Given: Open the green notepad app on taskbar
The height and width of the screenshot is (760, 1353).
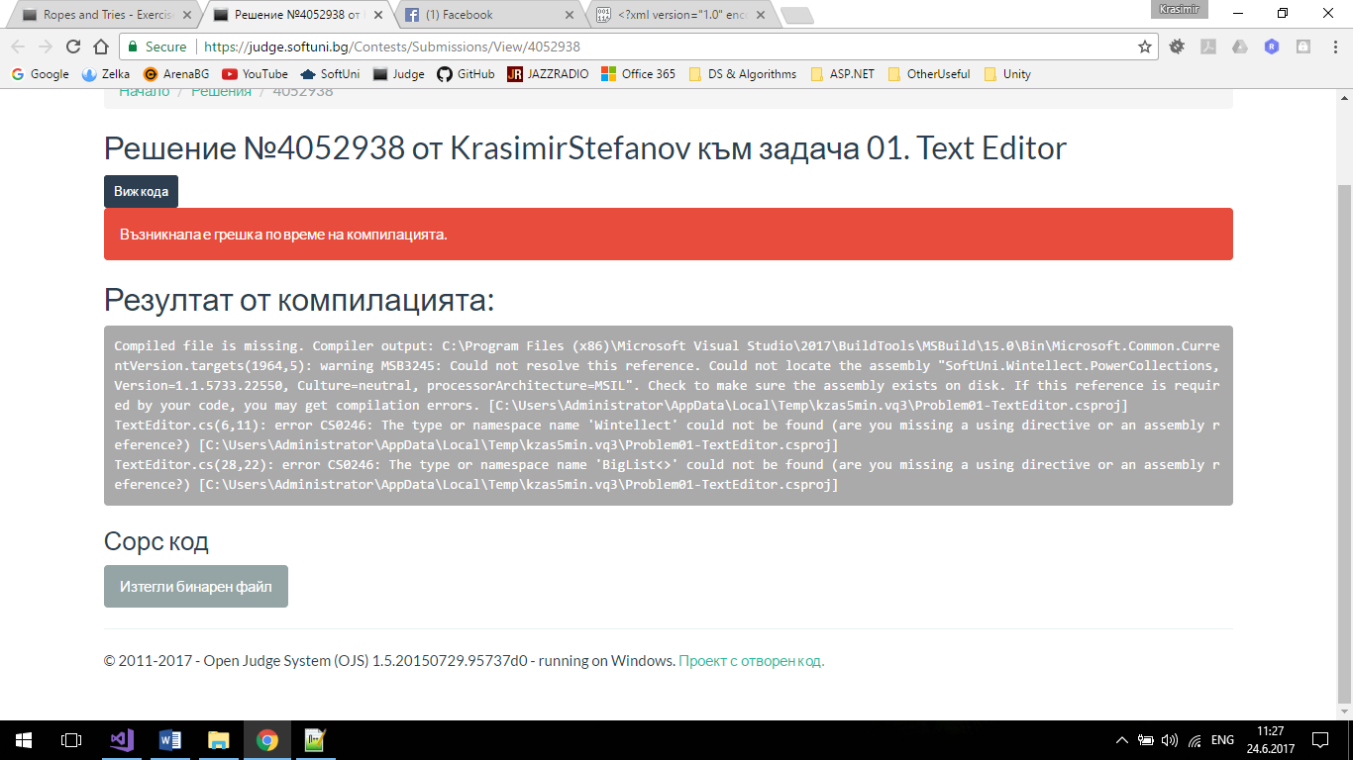Looking at the screenshot, I should click(x=316, y=739).
